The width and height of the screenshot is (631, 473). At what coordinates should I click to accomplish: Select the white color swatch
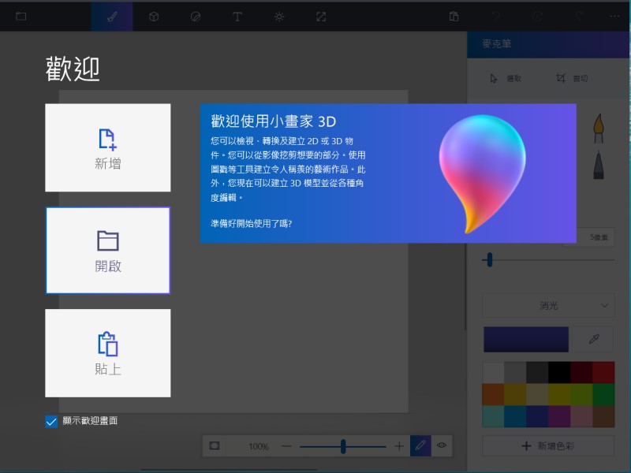click(x=493, y=372)
